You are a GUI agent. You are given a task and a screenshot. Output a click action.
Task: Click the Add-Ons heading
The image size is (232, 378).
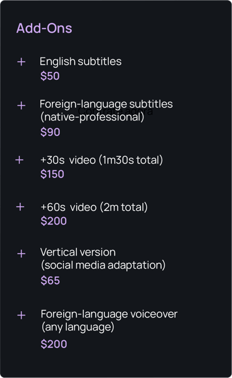click(x=44, y=28)
